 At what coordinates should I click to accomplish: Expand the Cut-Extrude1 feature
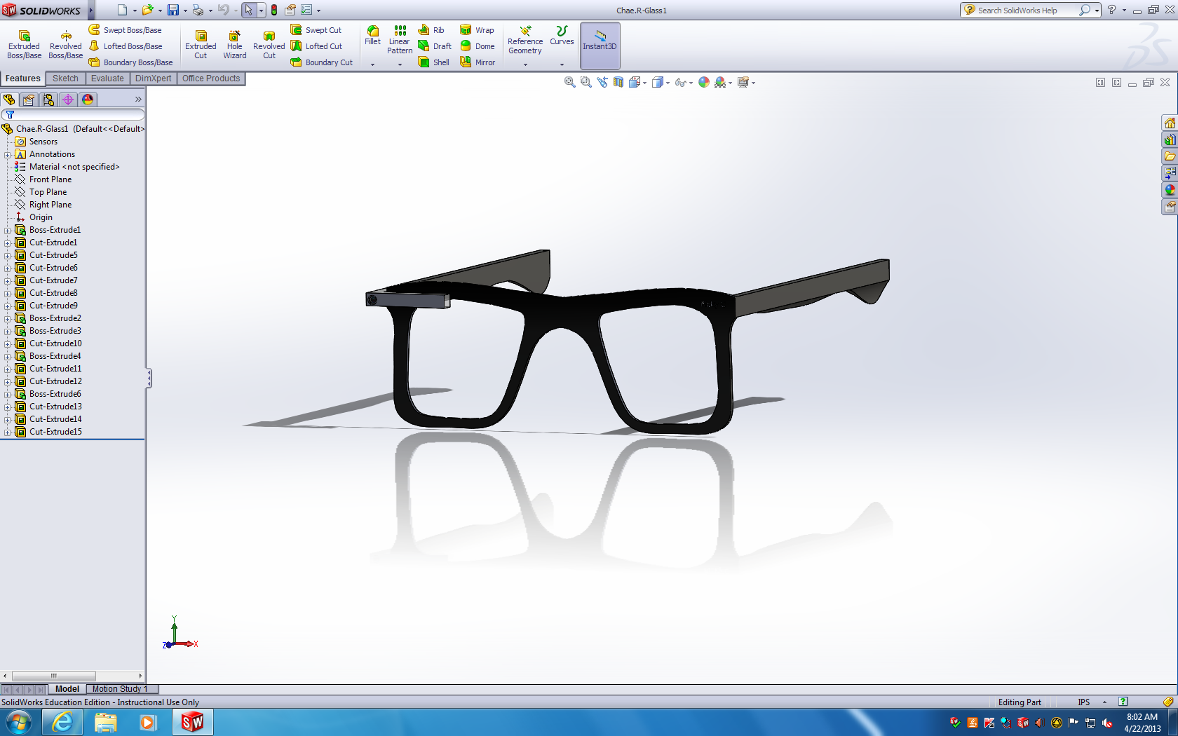click(x=8, y=243)
